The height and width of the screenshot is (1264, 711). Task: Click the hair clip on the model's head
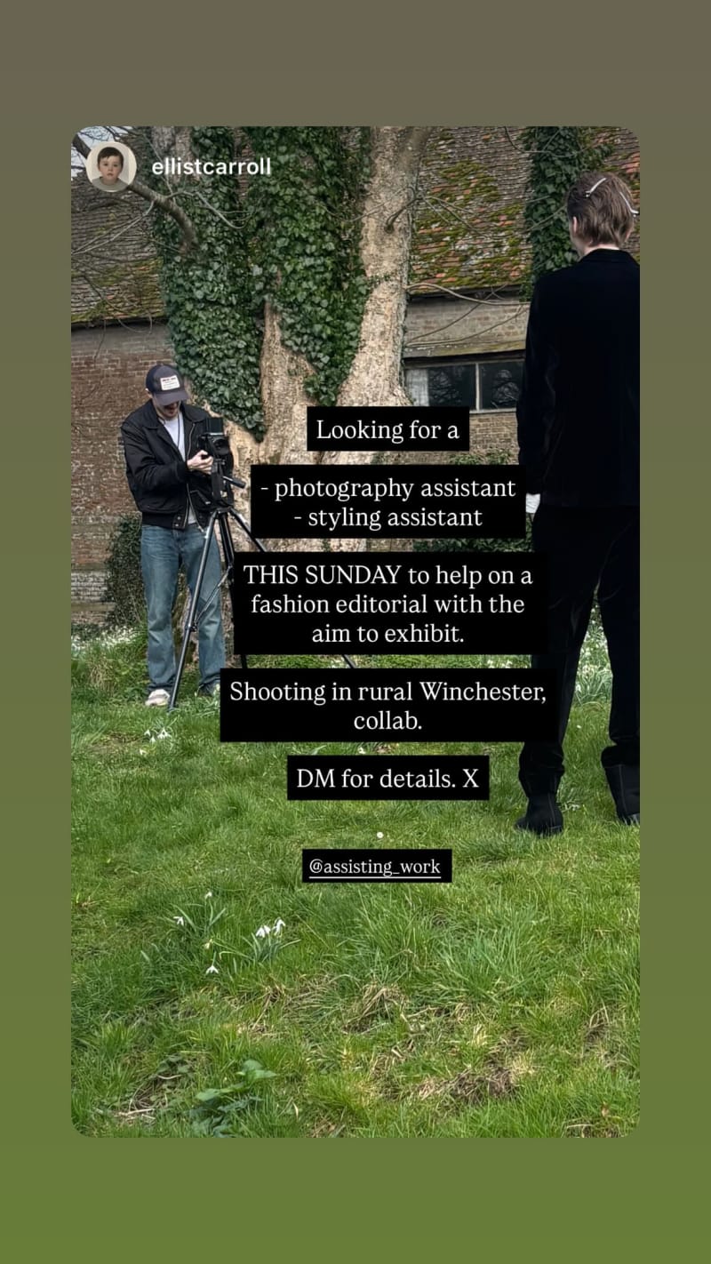(597, 187)
